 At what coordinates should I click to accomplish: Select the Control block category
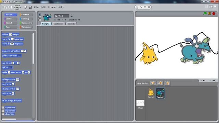click(26, 15)
